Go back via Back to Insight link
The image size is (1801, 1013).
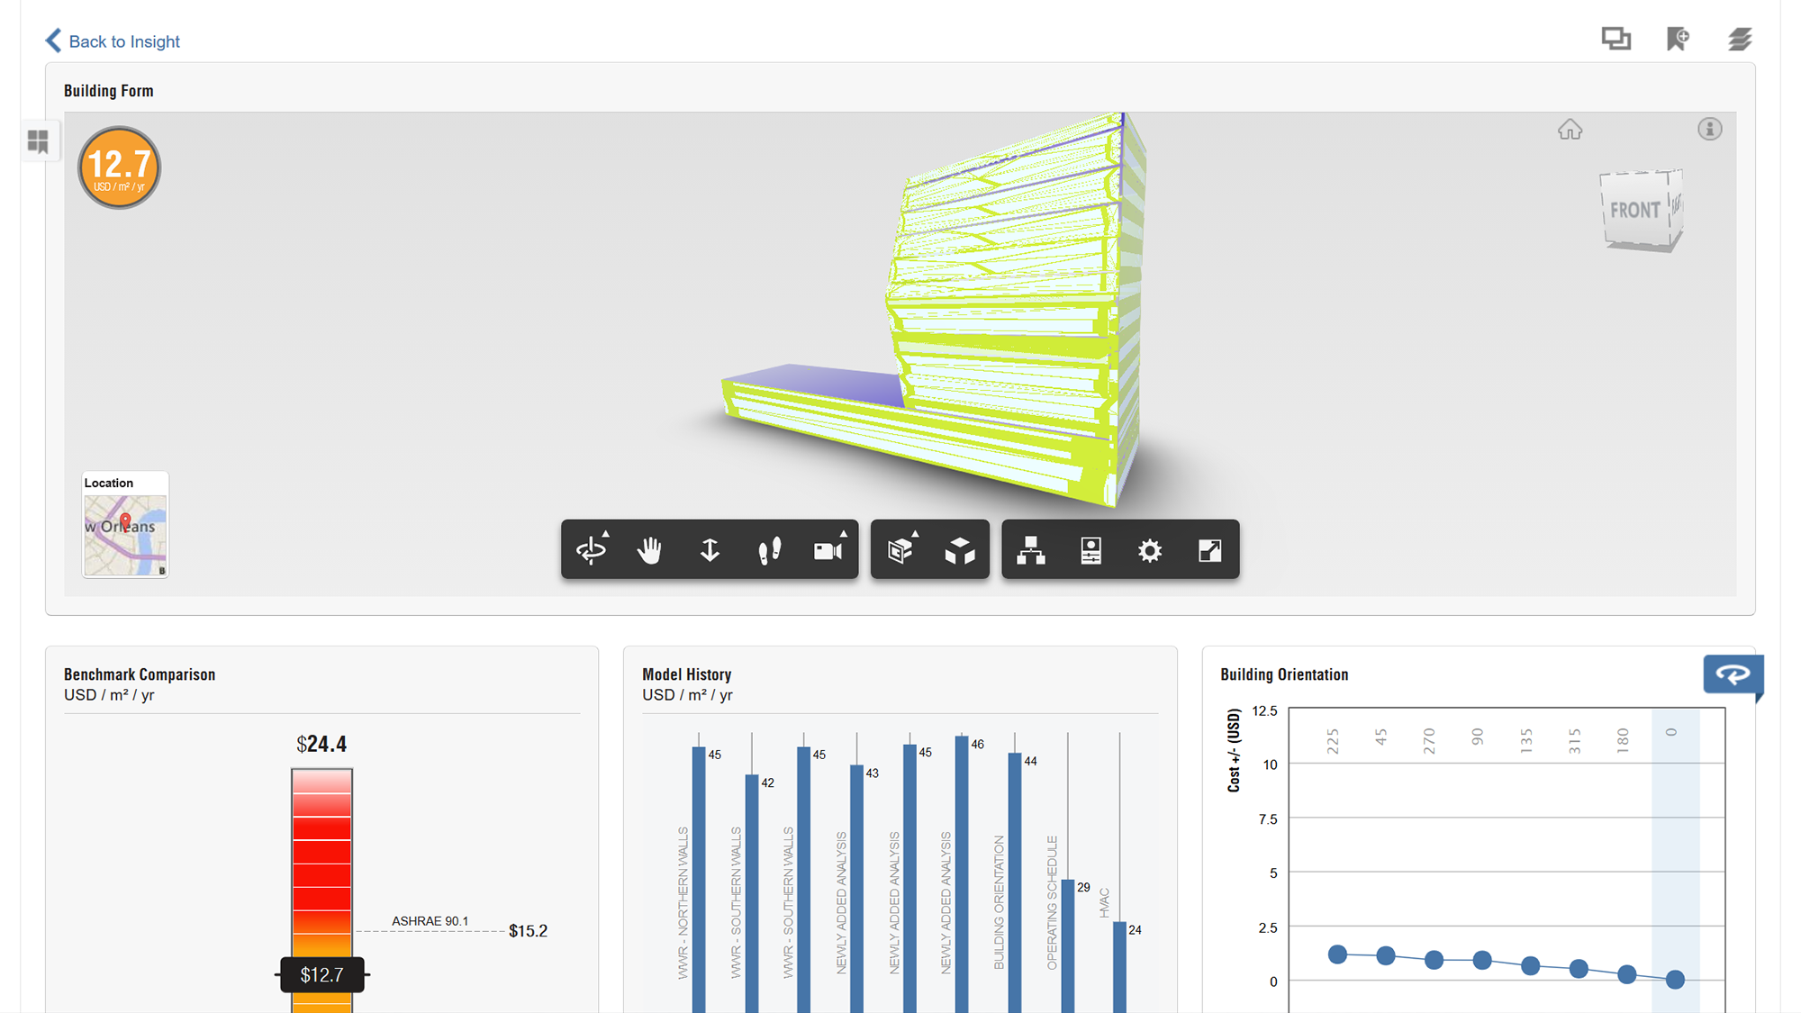(x=113, y=41)
